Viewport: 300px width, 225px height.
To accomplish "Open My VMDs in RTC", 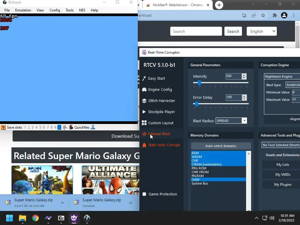I will pyautogui.click(x=283, y=175).
